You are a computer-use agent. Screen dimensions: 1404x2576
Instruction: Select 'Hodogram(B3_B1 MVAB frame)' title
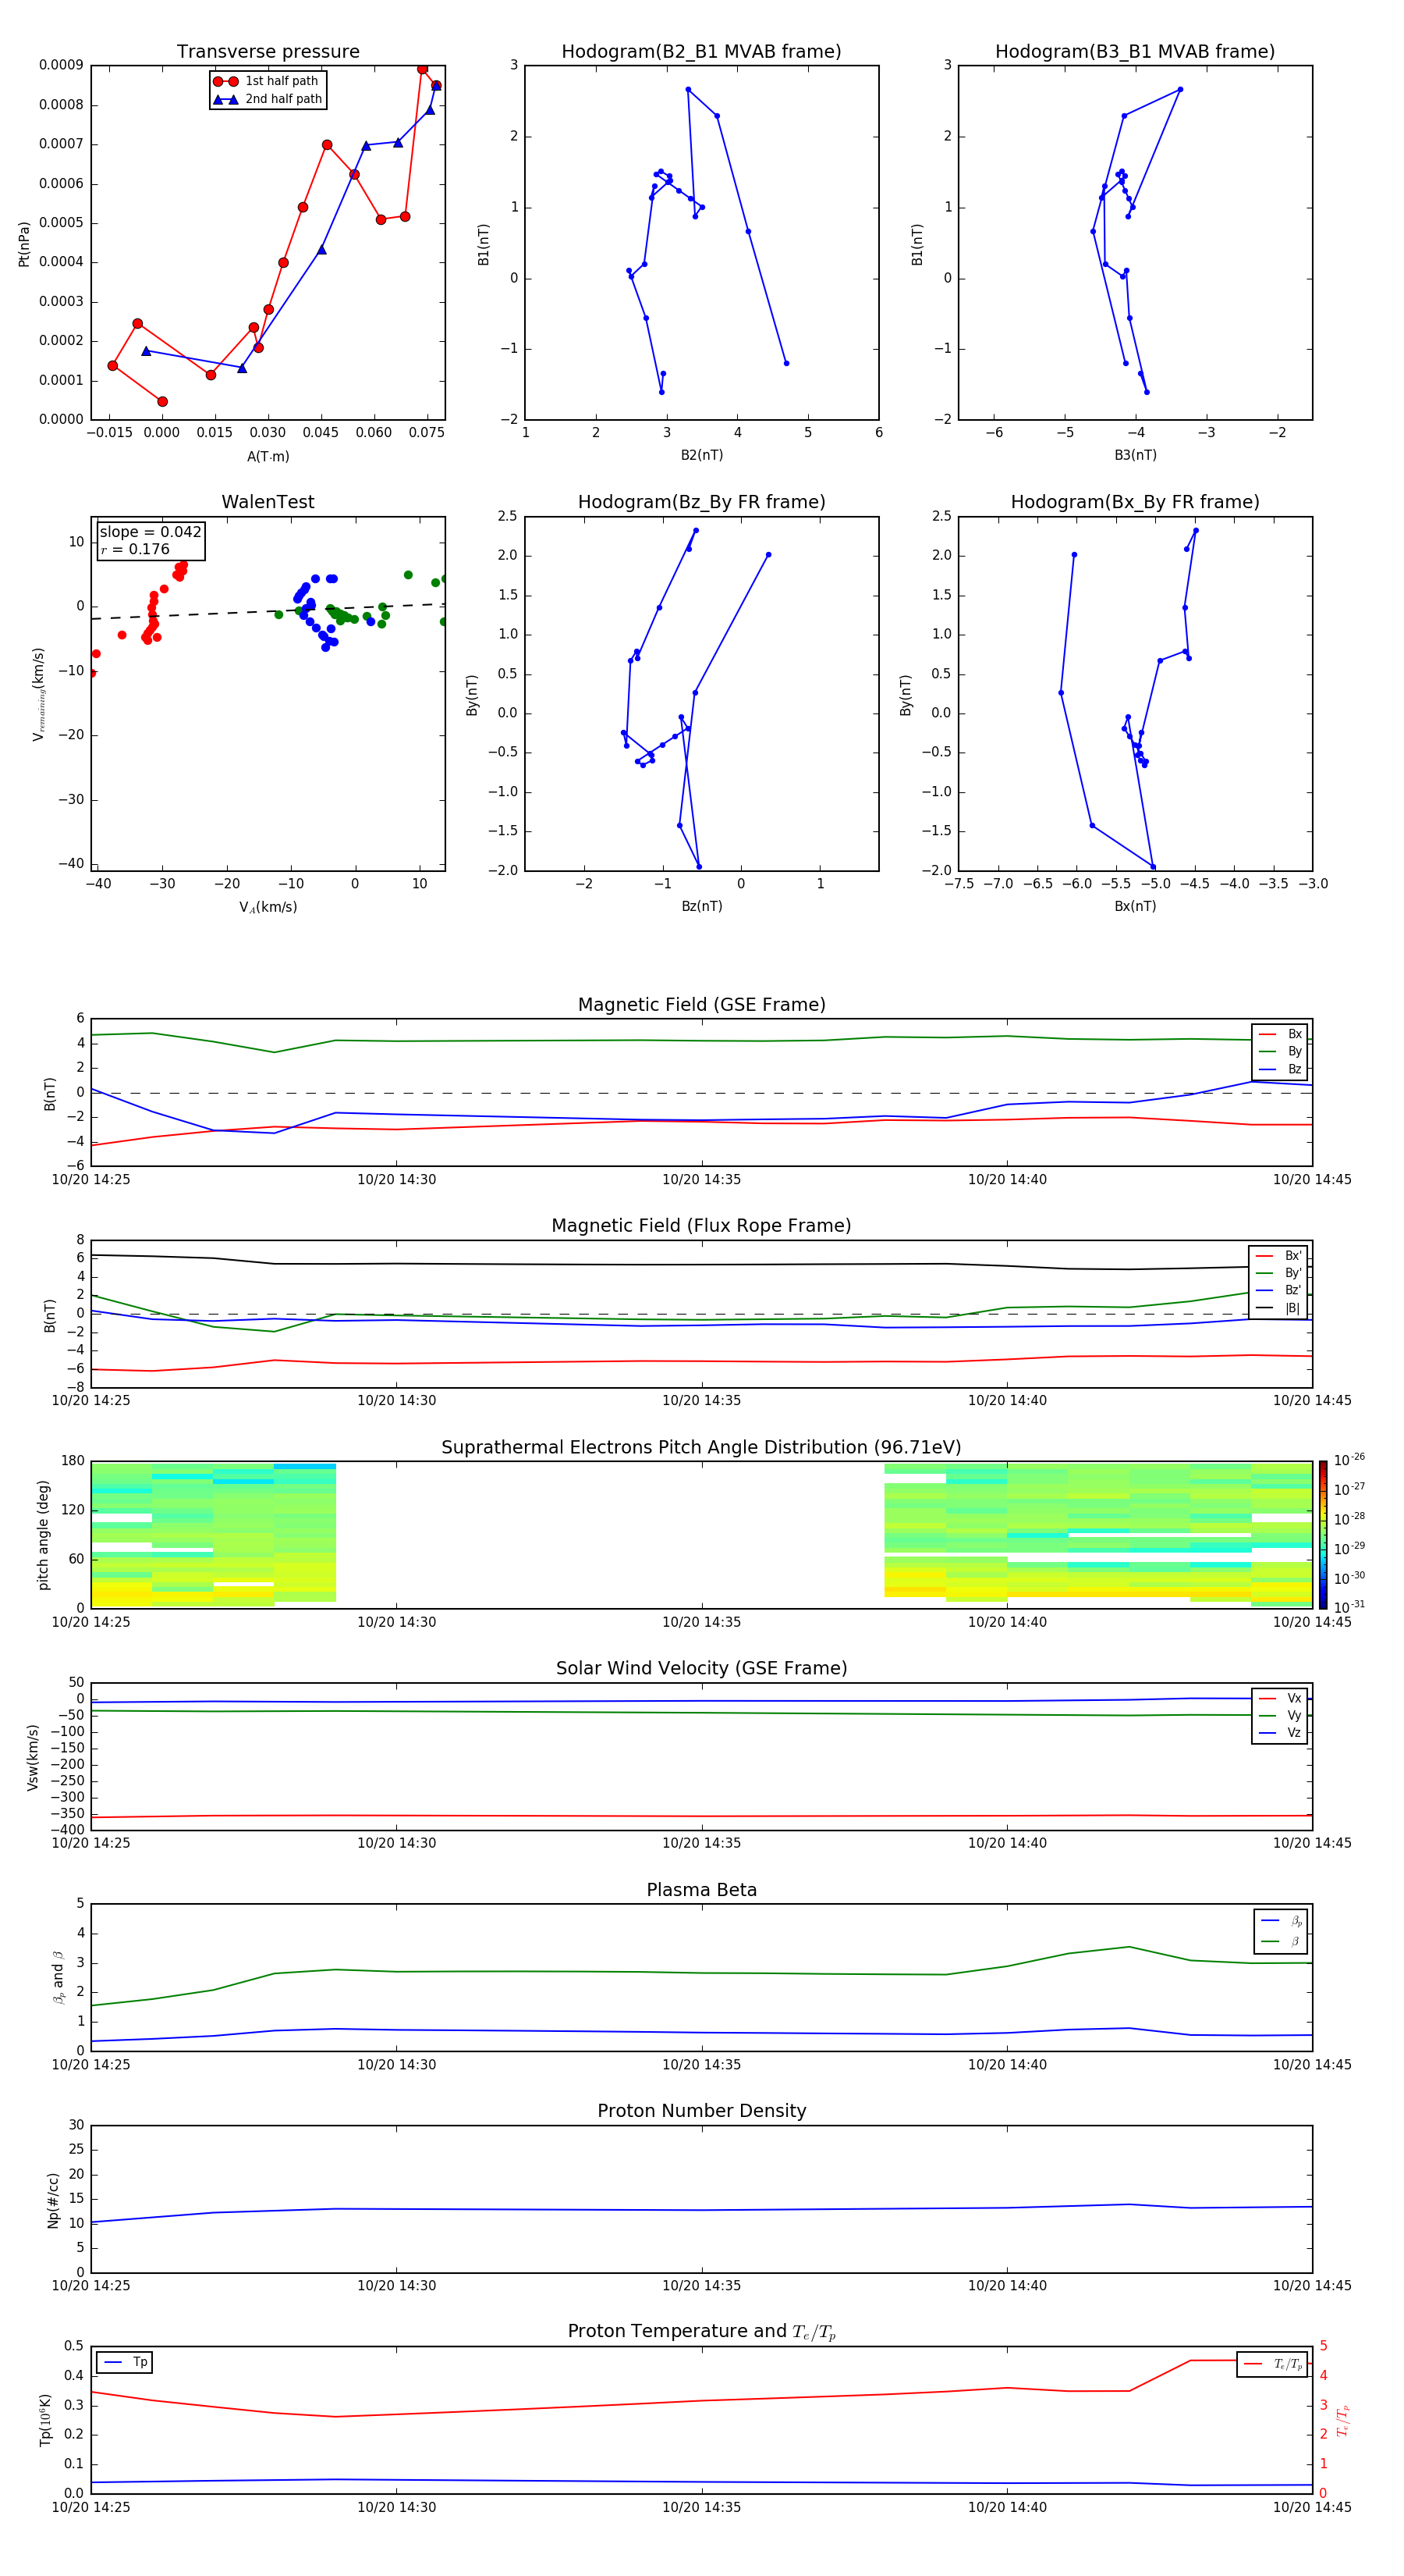(1135, 52)
